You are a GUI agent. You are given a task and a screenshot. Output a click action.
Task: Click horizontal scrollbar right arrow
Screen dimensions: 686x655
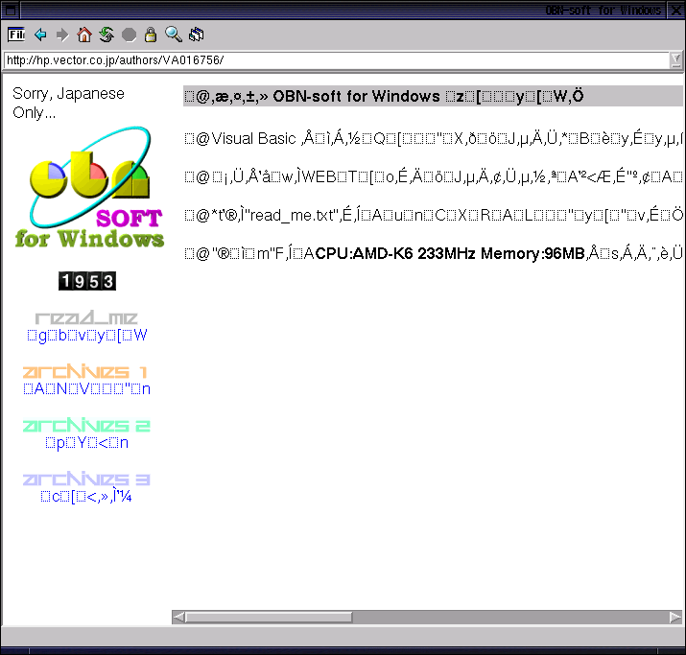click(x=675, y=618)
